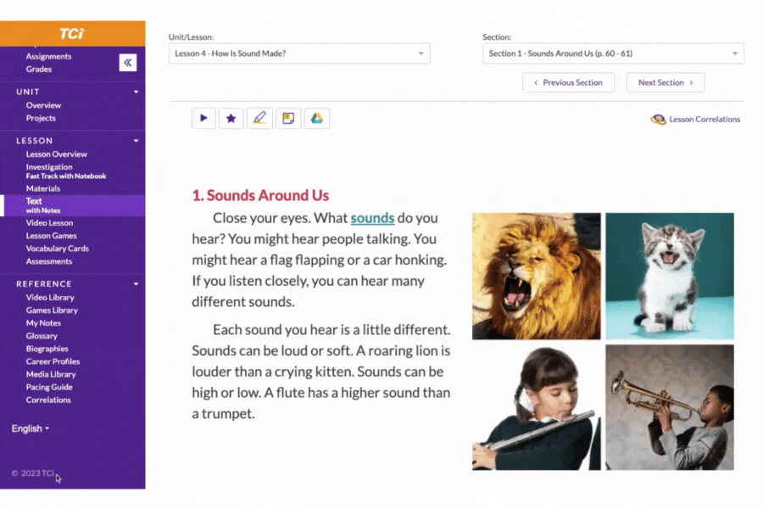This screenshot has height=509, width=763.
Task: Open Correlations in sidebar
Action: click(48, 400)
